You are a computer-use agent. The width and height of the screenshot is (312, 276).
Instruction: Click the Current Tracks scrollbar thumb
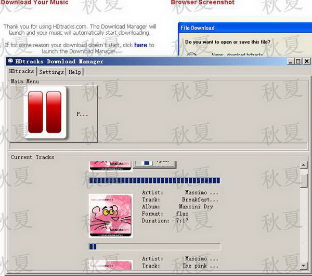pos(304,180)
